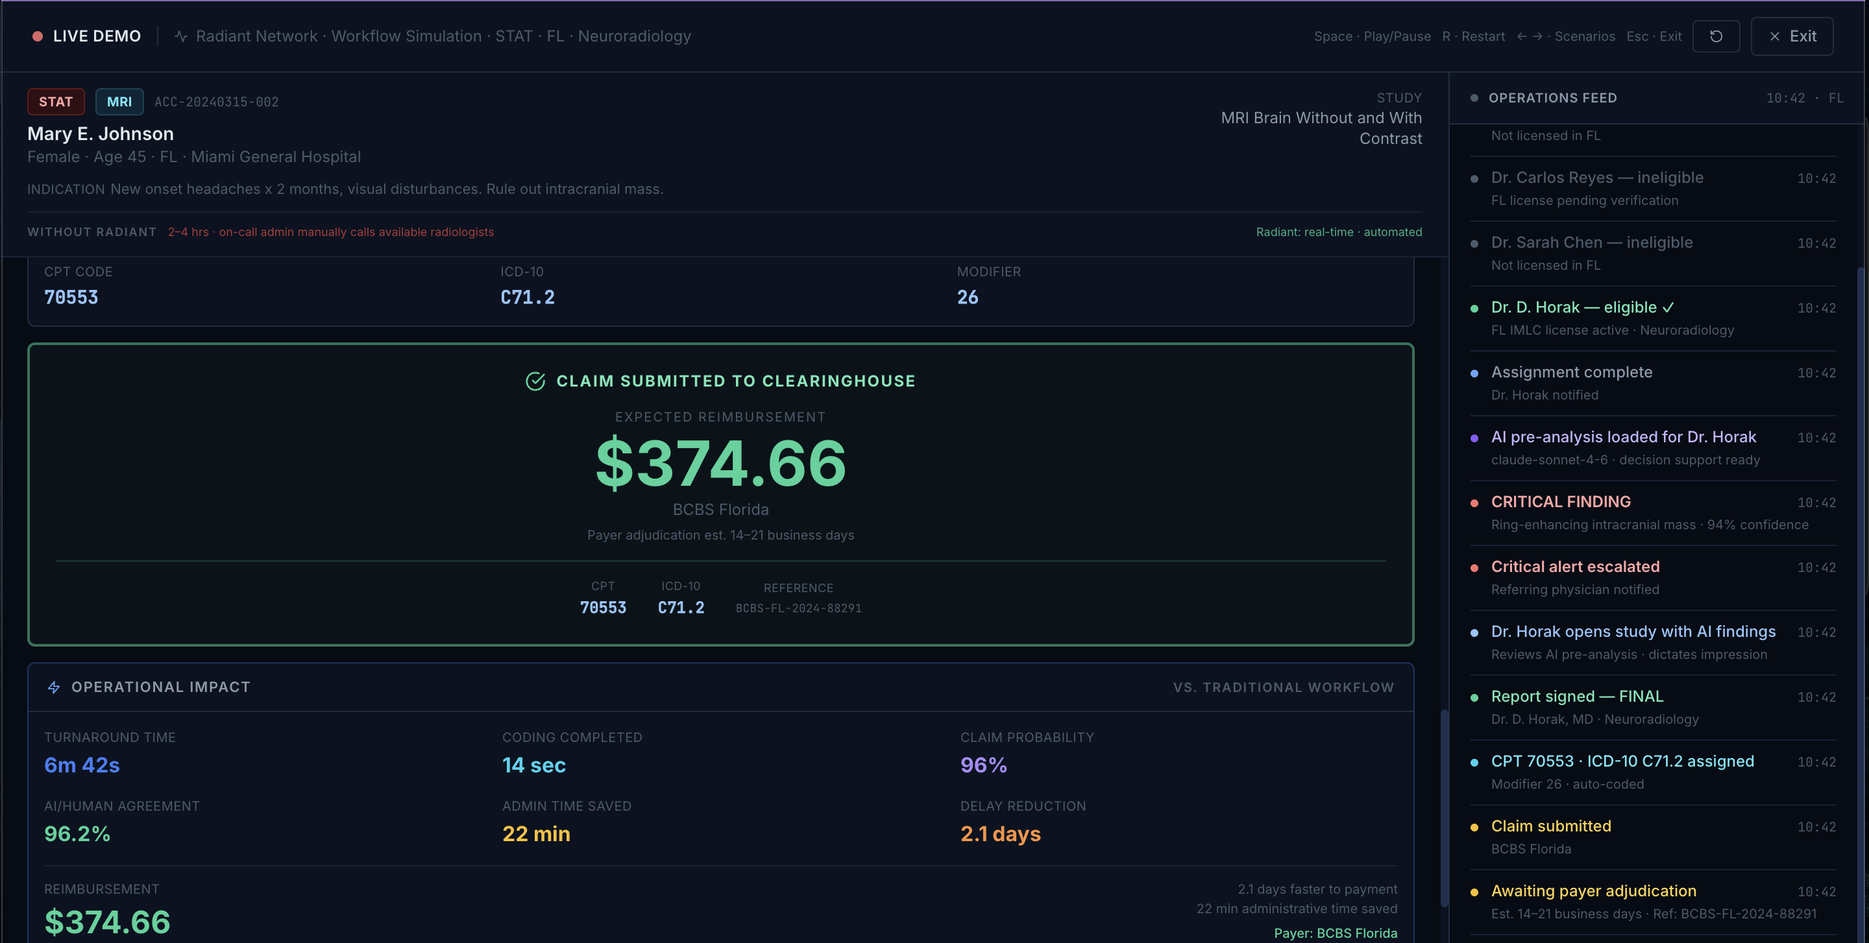Image resolution: width=1869 pixels, height=943 pixels.
Task: Open Dr. Horak opens study entry
Action: (x=1653, y=642)
